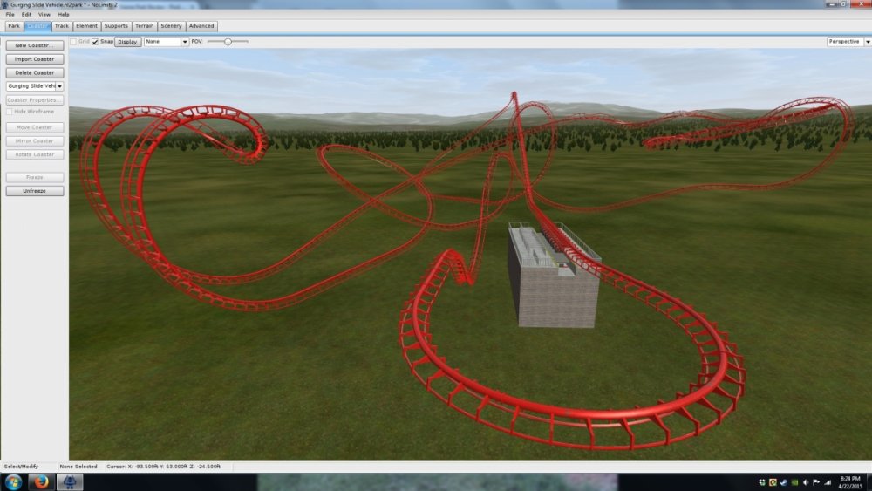Screen dimensions: 872x491
Task: Click the FOV slider handle
Action: pos(228,41)
